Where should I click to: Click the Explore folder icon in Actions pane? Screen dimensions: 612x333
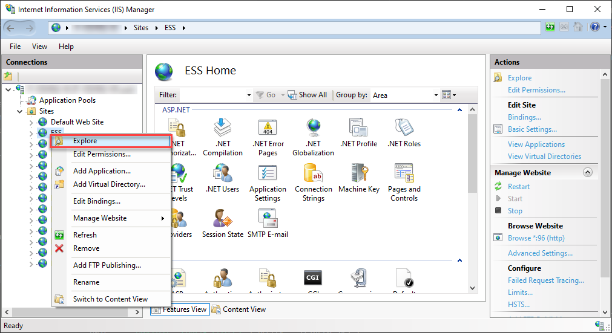(x=498, y=77)
